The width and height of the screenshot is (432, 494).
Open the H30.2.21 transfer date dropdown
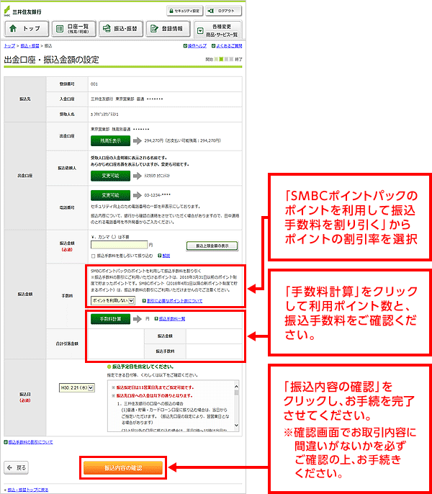click(x=76, y=388)
